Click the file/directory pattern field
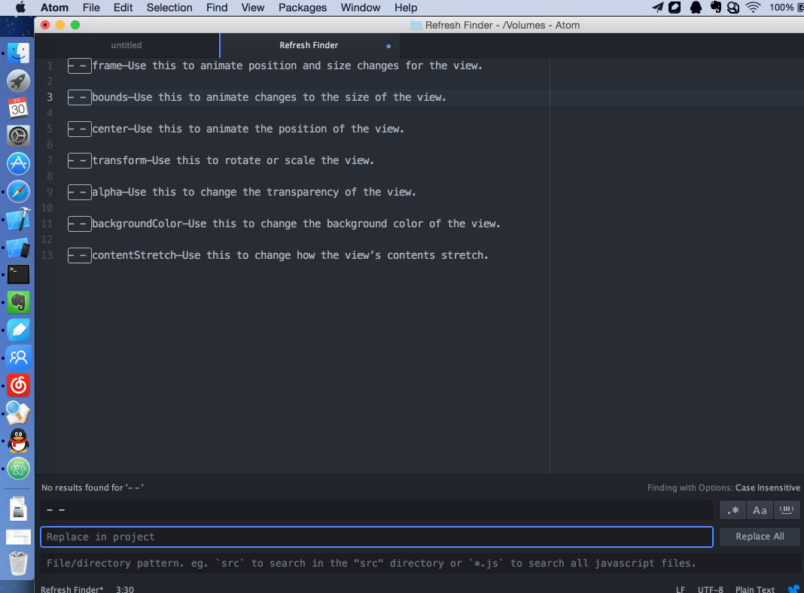 pyautogui.click(x=376, y=563)
